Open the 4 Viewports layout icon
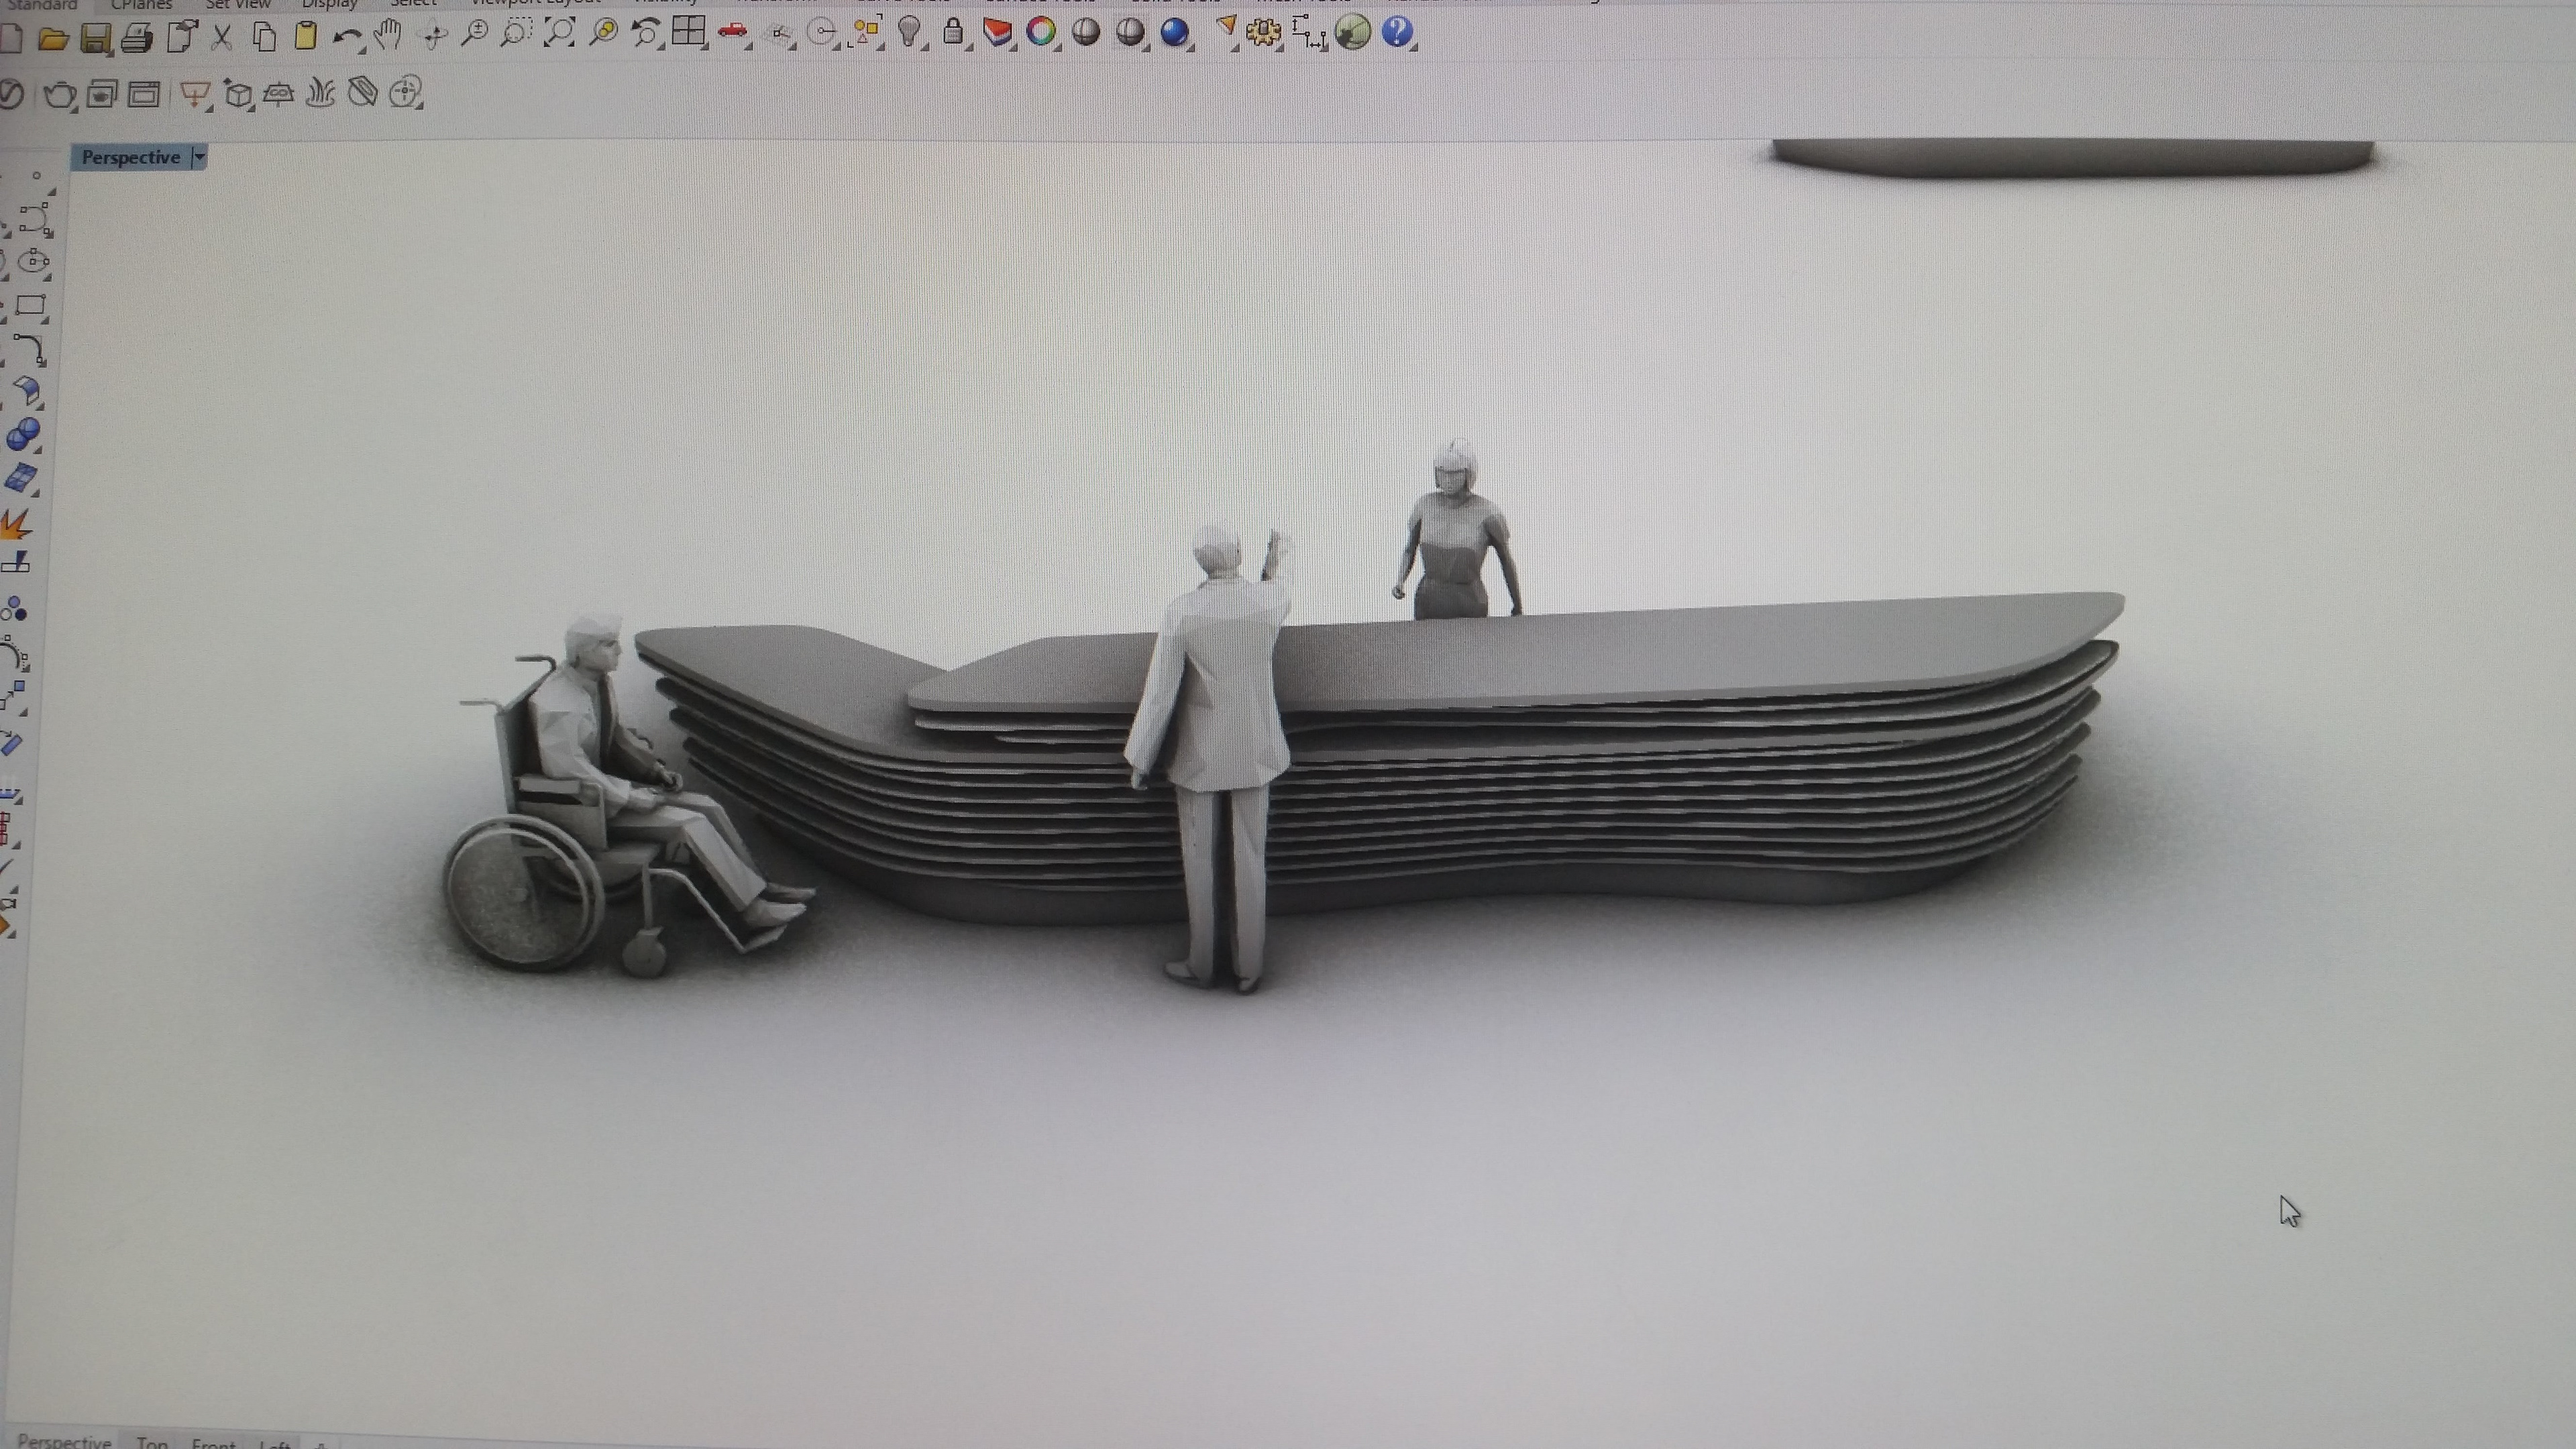Image resolution: width=2576 pixels, height=1449 pixels. point(688,32)
